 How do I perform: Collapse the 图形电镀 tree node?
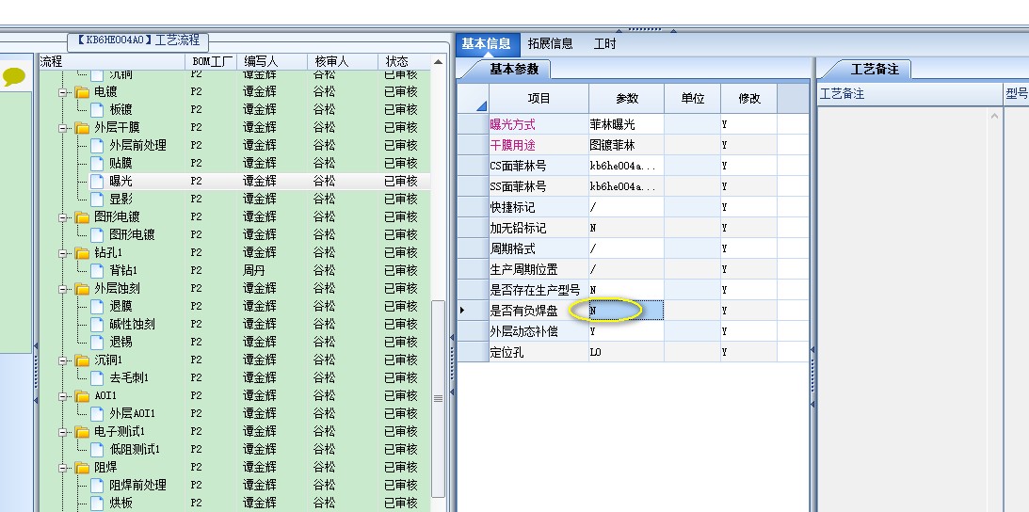pyautogui.click(x=64, y=217)
